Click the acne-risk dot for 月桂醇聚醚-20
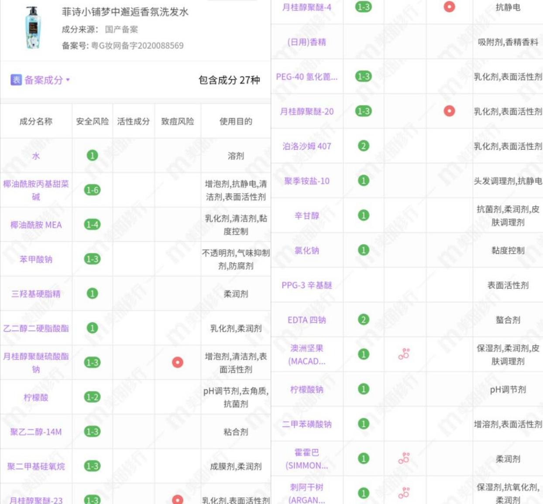Screen dimensions: 543x504 pyautogui.click(x=449, y=111)
